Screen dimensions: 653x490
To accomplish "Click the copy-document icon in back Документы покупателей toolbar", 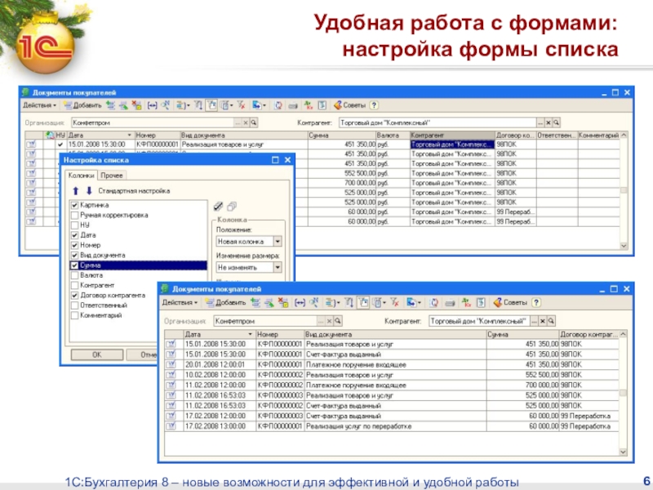I will (x=110, y=105).
